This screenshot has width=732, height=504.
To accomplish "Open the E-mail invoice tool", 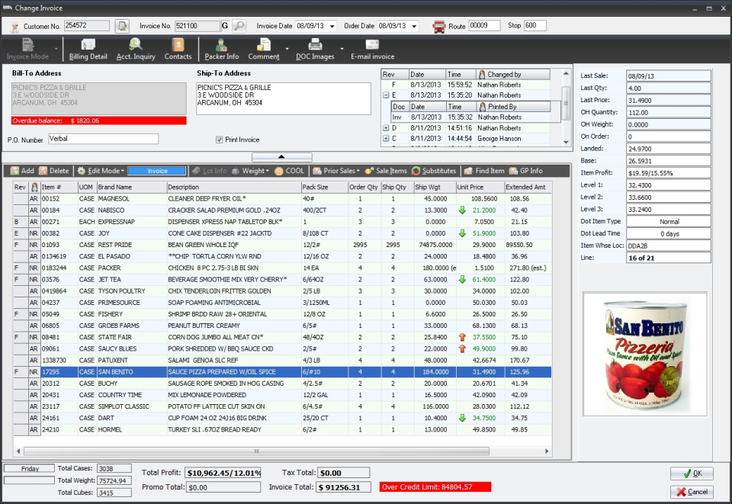I will pyautogui.click(x=372, y=51).
